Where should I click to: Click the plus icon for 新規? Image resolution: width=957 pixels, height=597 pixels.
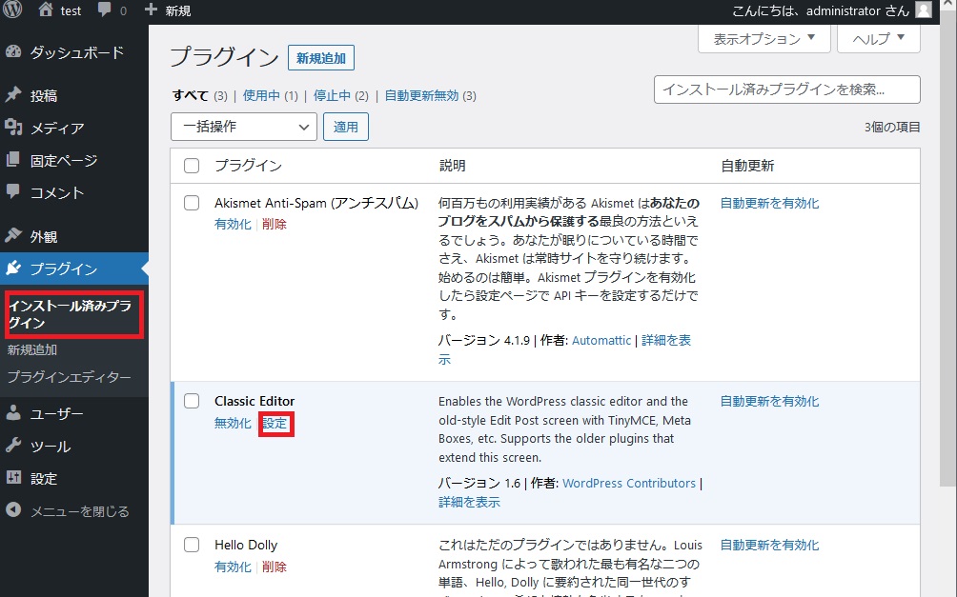pyautogui.click(x=151, y=10)
